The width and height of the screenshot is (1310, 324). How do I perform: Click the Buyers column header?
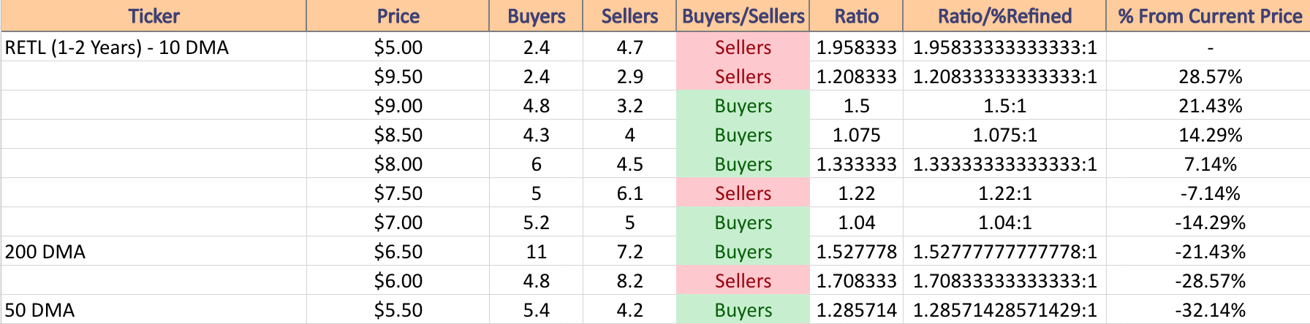click(536, 16)
